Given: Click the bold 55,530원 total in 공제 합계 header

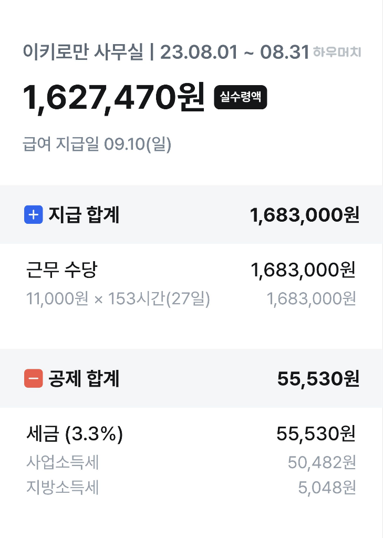Looking at the screenshot, I should 318,378.
